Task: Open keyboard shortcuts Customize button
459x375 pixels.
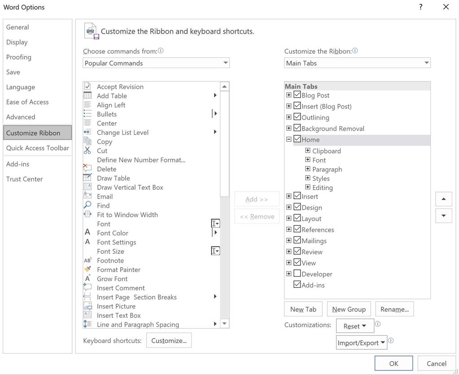Action: click(169, 341)
